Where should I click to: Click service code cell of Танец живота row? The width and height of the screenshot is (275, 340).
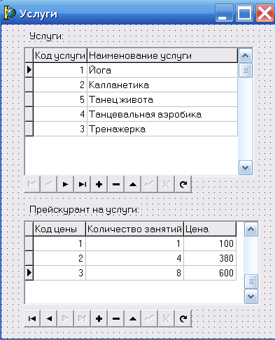pyautogui.click(x=60, y=99)
